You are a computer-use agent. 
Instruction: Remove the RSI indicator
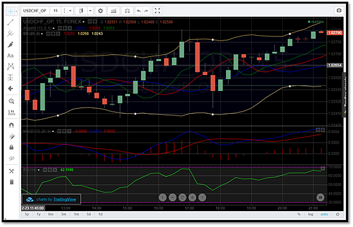[x=55, y=170]
